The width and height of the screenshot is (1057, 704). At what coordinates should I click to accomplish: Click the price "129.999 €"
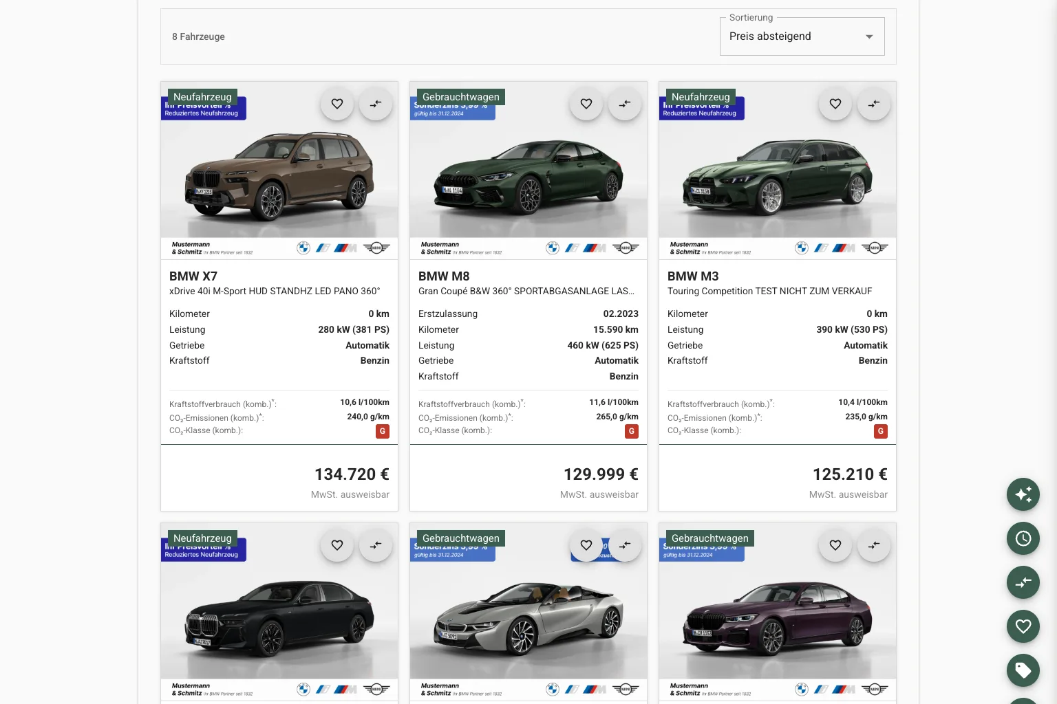(601, 474)
